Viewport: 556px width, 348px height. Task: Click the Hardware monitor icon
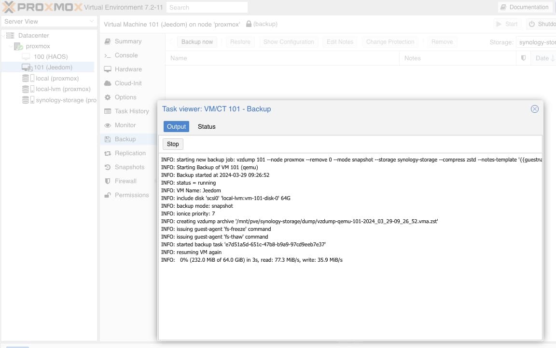(x=108, y=69)
